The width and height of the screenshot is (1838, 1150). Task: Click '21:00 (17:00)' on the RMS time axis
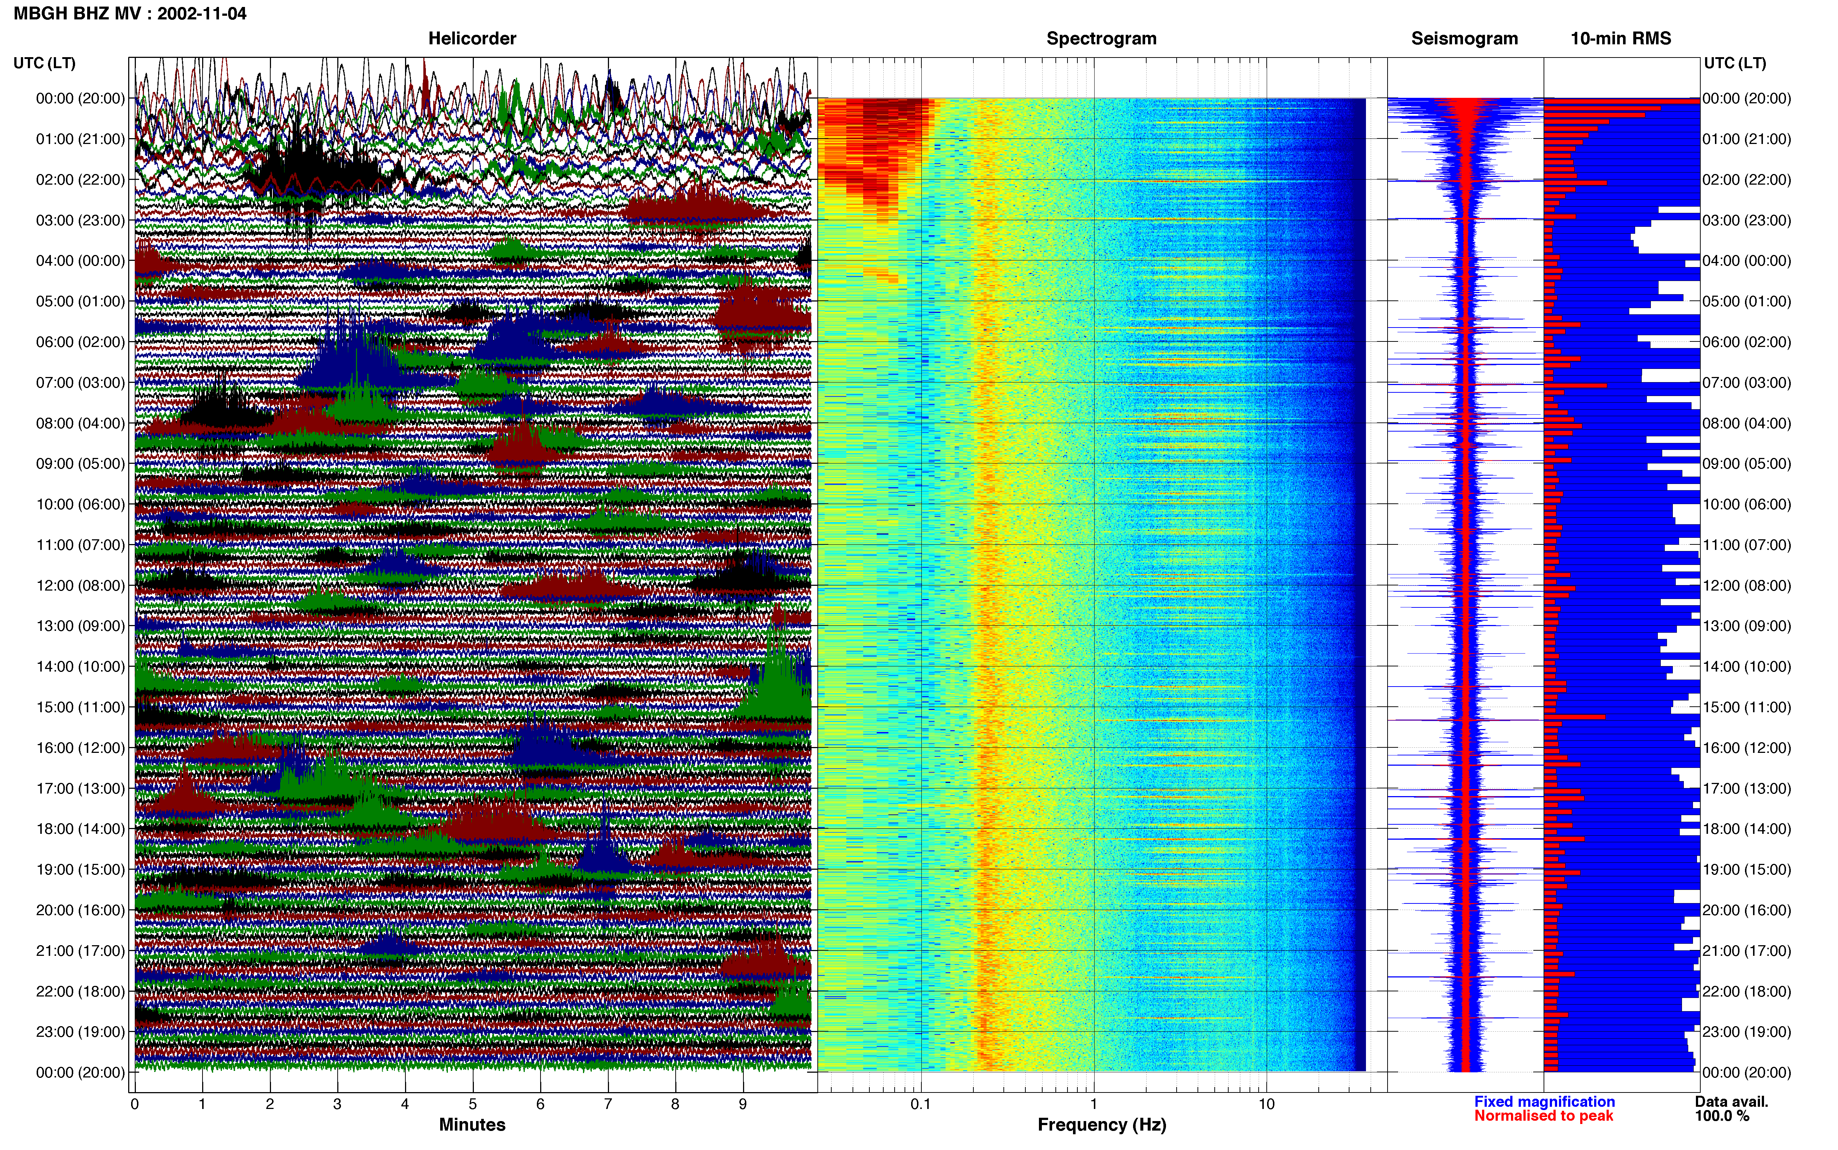[1747, 951]
